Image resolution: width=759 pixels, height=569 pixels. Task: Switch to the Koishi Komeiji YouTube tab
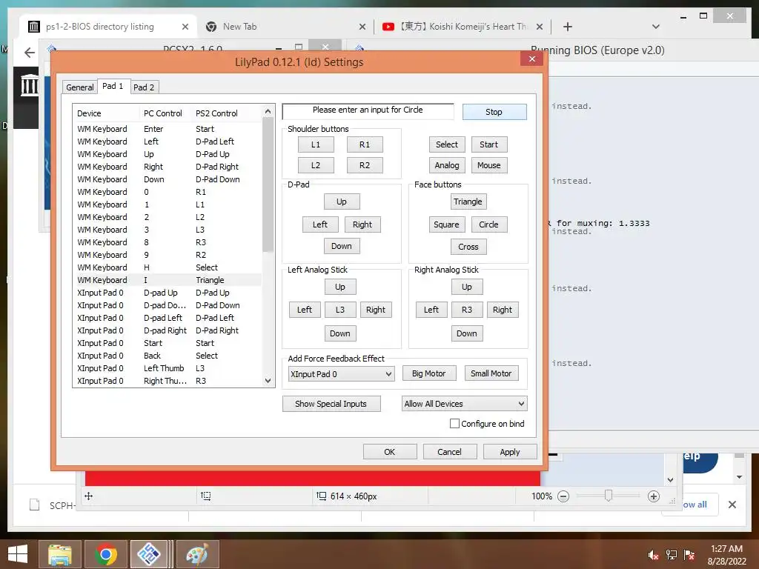tap(463, 27)
